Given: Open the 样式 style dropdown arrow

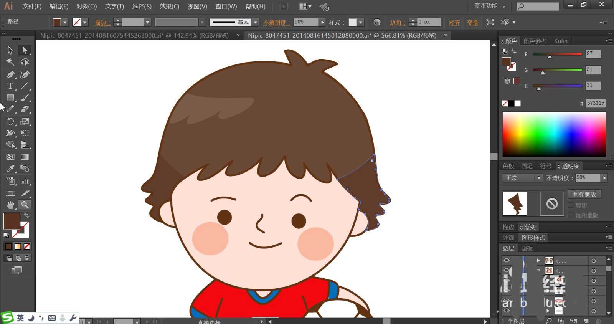Looking at the screenshot, I should click(x=361, y=22).
